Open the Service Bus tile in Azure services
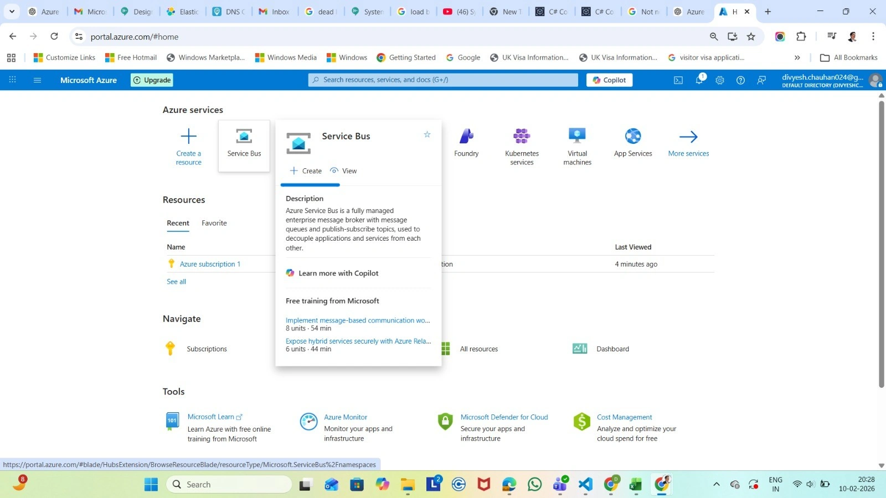Image resolution: width=886 pixels, height=498 pixels. tap(244, 146)
